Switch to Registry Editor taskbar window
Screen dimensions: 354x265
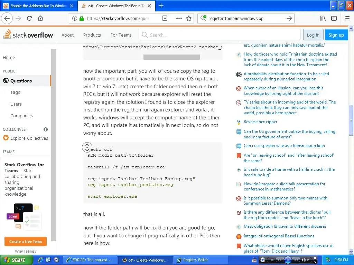(201, 260)
